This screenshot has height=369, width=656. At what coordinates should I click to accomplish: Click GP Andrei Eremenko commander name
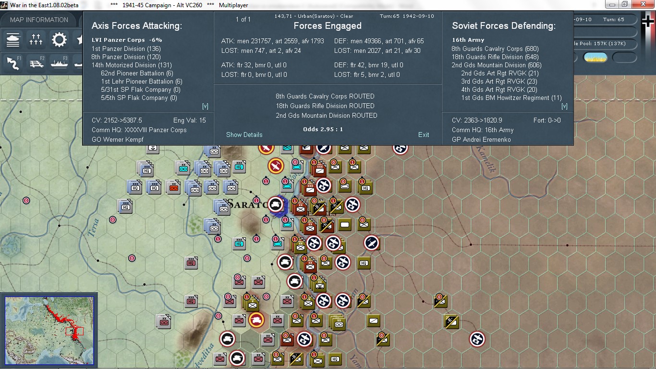481,139
